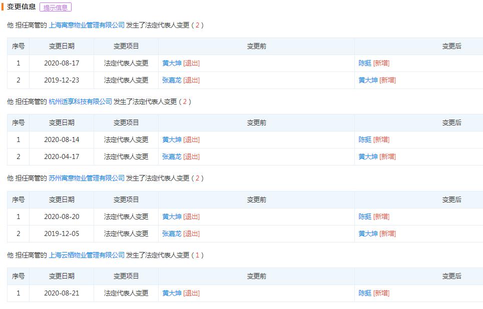Select the date cell 2020-08-20
Image resolution: width=483 pixels, height=309 pixels.
click(x=62, y=216)
